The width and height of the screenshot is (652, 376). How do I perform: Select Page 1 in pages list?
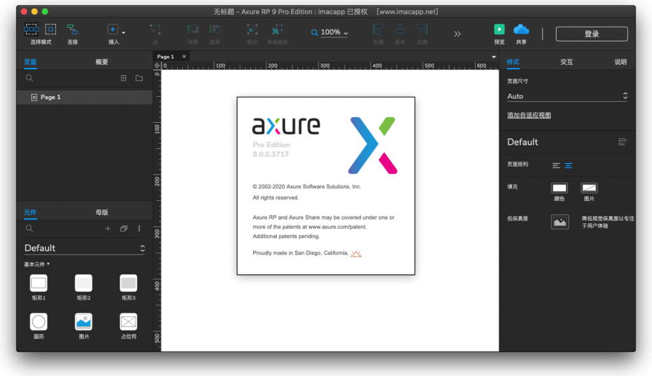coord(85,97)
